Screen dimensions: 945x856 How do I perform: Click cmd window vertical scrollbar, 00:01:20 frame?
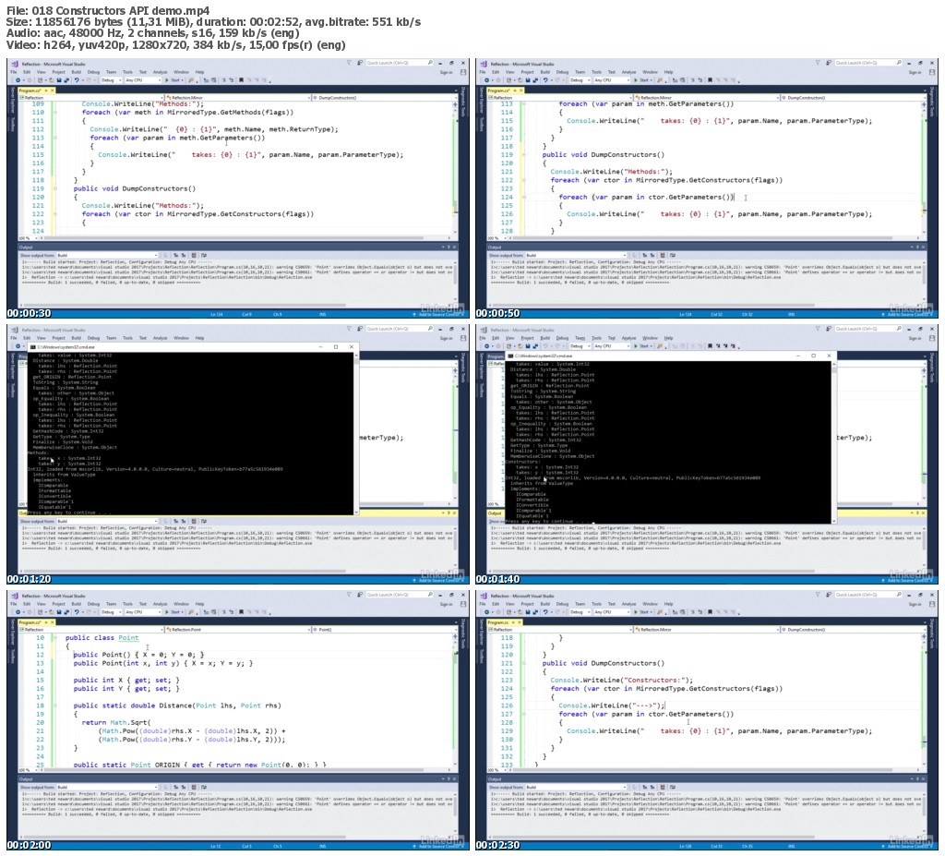click(356, 434)
